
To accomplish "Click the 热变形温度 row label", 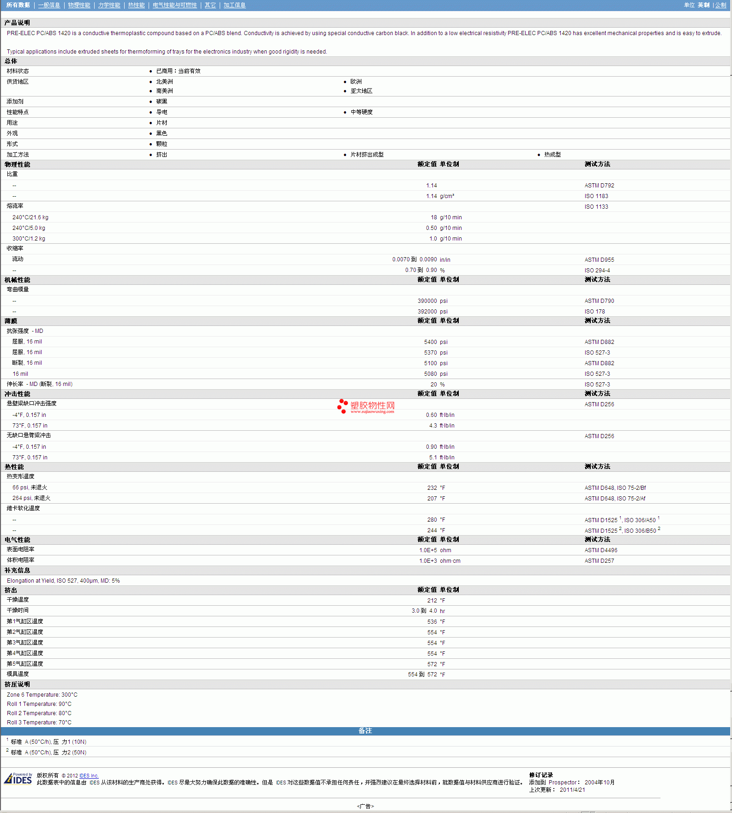I will tap(20, 476).
